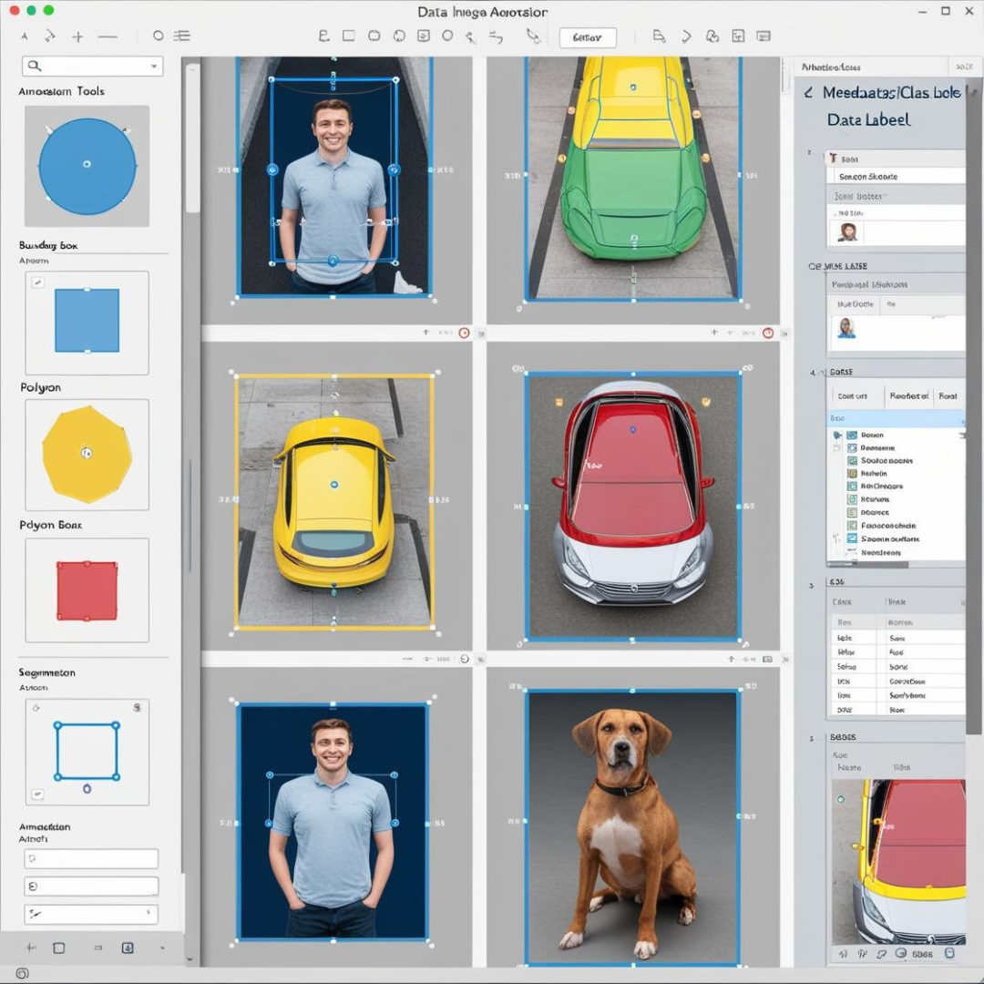The image size is (984, 984).
Task: Click the square icon in bottom-left toolbar
Action: click(59, 948)
